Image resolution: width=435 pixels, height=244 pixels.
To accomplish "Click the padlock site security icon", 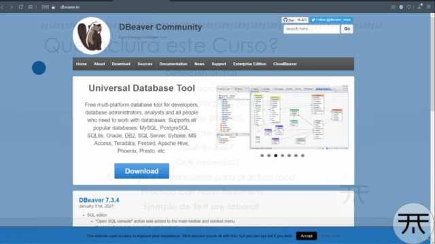I will [53, 7].
